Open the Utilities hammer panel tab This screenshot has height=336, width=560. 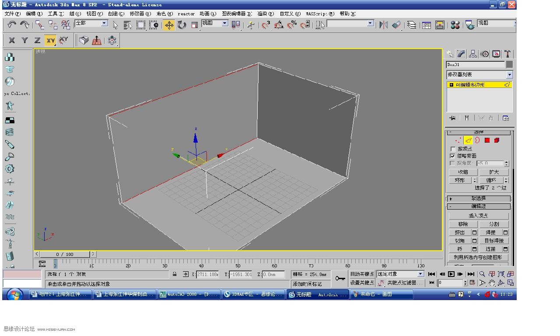507,54
